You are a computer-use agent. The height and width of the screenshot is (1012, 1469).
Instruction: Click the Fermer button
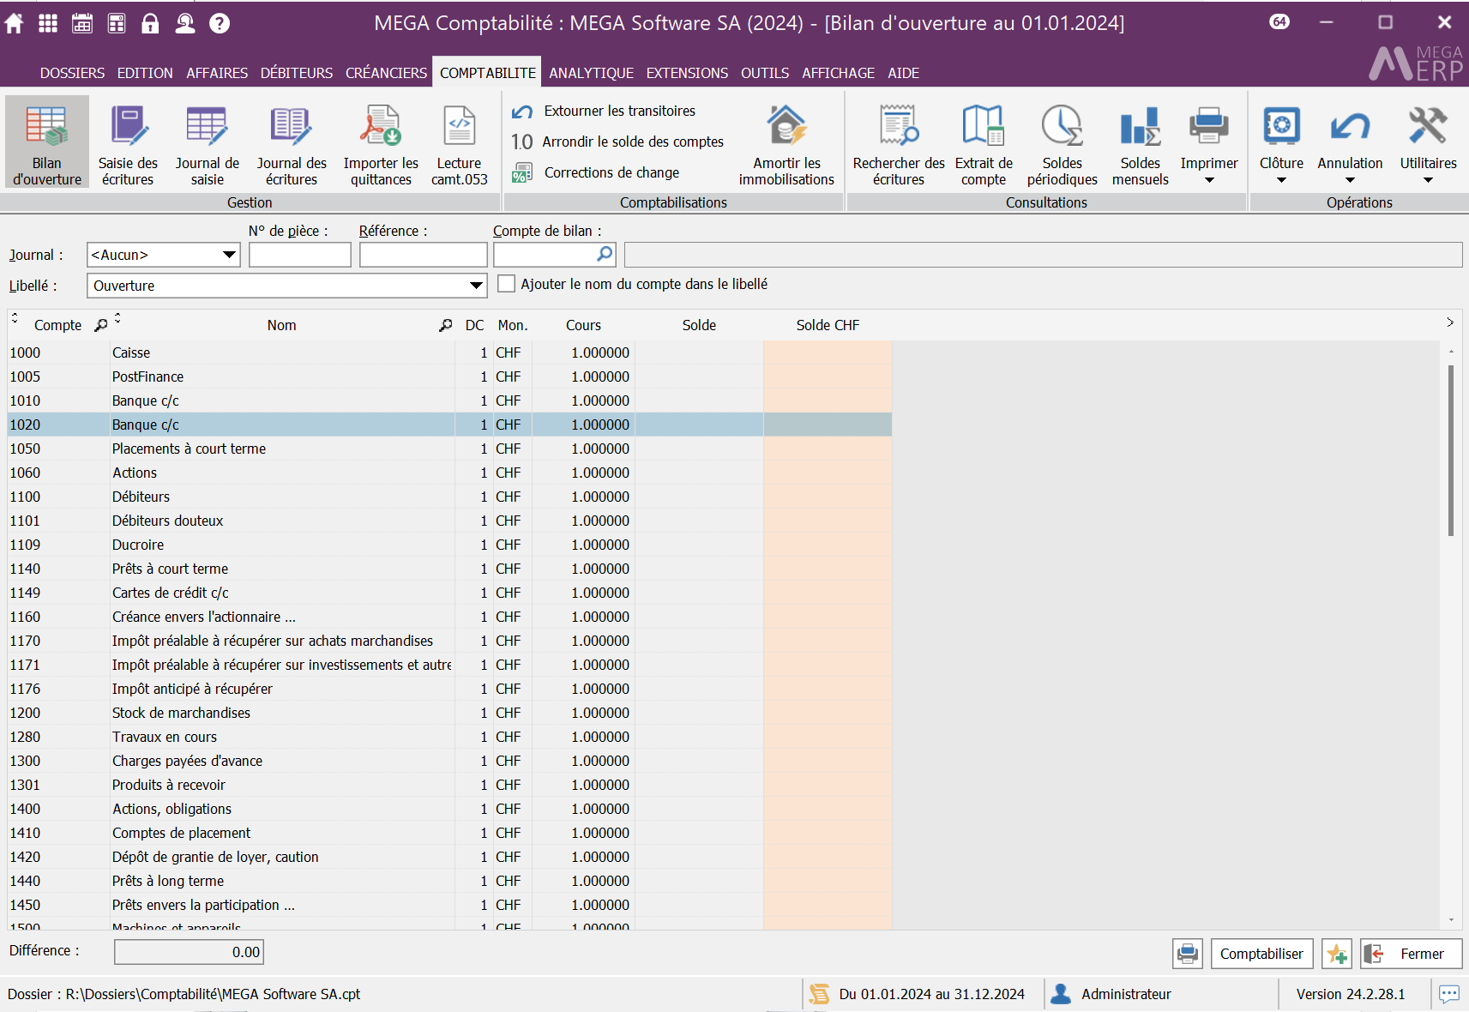point(1411,954)
